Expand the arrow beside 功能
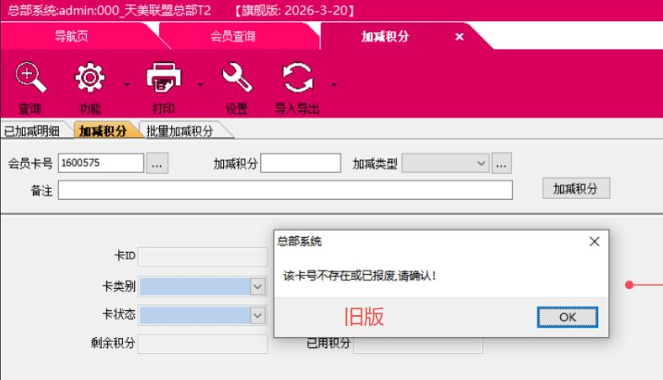 (127, 84)
